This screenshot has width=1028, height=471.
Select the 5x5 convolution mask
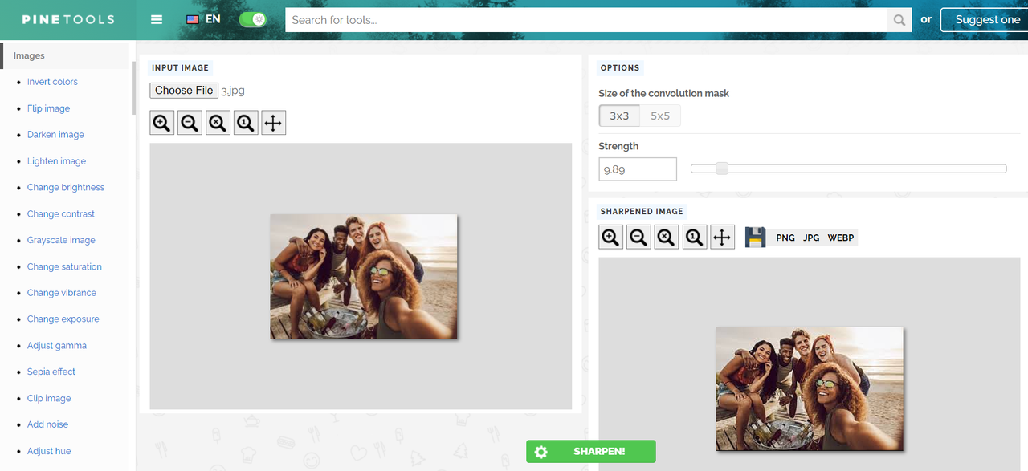[x=660, y=116]
